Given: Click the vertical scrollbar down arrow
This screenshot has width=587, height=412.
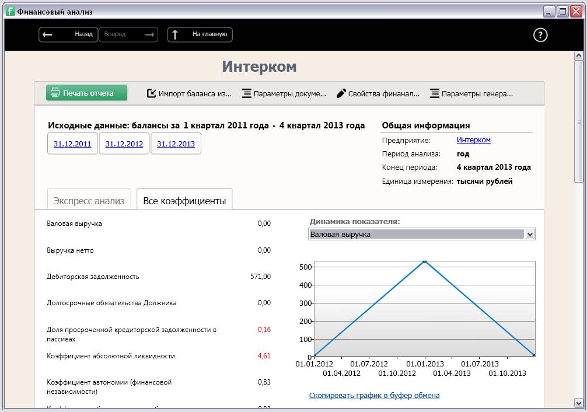Looking at the screenshot, I should click(x=578, y=403).
